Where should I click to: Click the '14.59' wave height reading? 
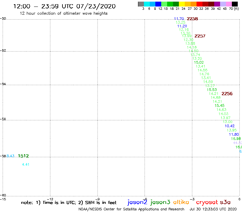pyautogui.click(x=208, y=82)
